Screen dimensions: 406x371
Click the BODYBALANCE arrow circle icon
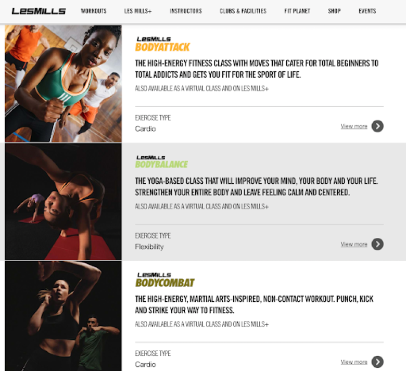[377, 244]
